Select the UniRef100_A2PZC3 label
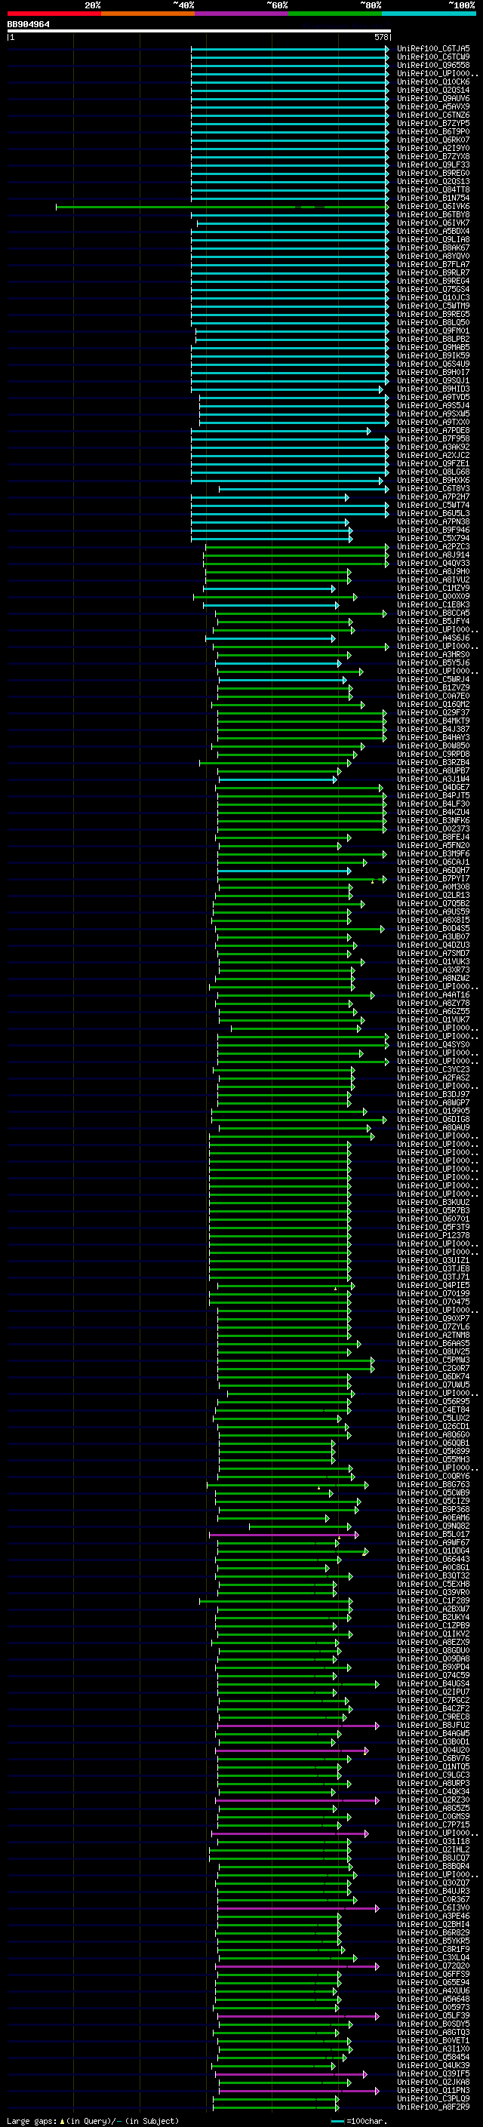This screenshot has width=483, height=2127. pyautogui.click(x=433, y=546)
